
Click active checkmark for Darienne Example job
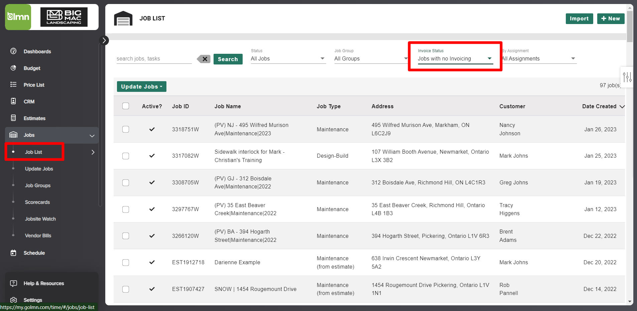pos(152,262)
